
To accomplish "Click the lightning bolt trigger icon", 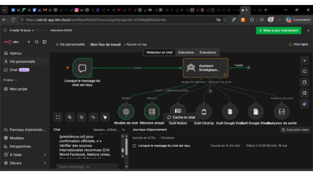I will [x=68, y=68].
